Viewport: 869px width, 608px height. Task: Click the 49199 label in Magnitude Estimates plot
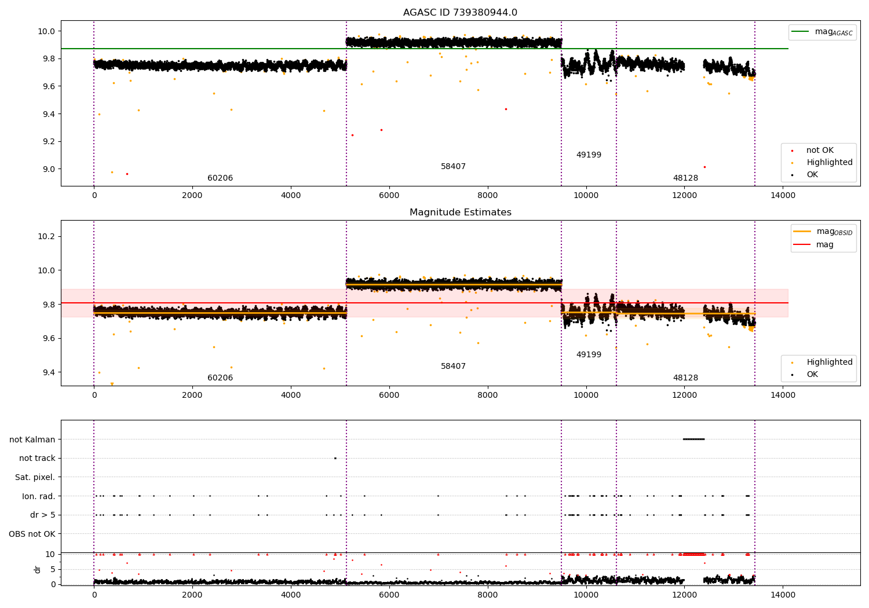(x=589, y=355)
